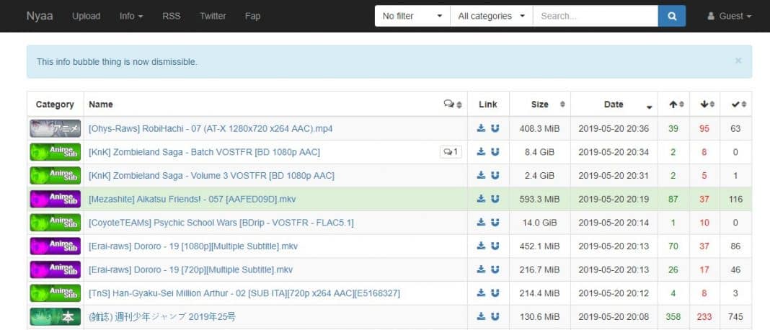770x330 pixels.
Task: Sort table by completed downloads column
Action: (735, 104)
